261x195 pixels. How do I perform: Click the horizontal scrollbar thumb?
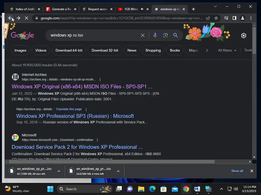(112, 161)
